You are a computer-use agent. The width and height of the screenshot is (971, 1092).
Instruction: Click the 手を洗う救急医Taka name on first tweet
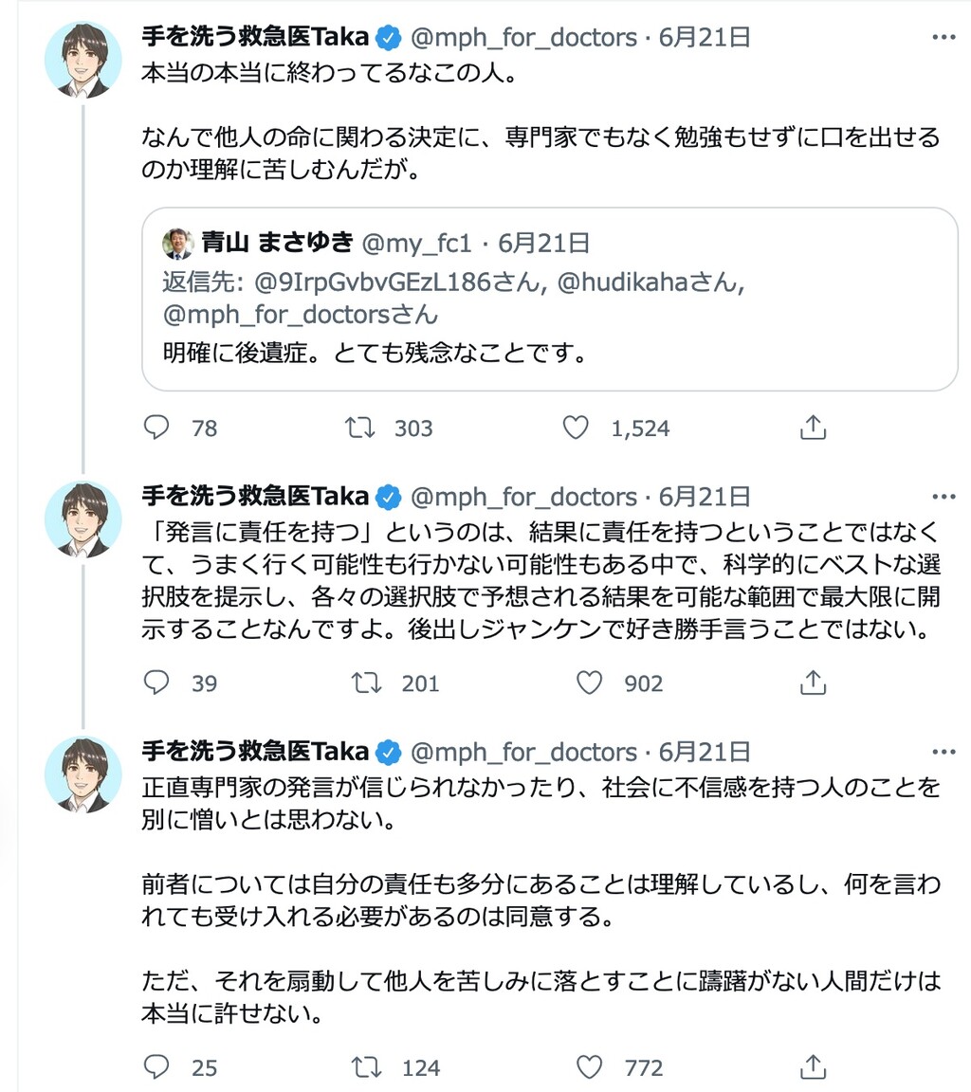click(x=254, y=38)
